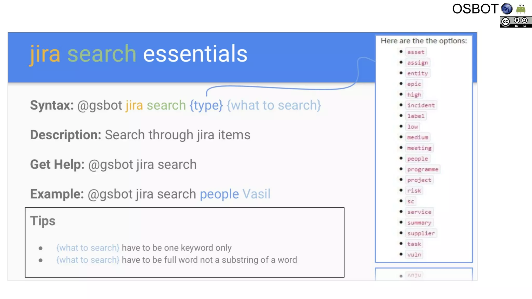Click the blue OSBOT globe icon
Viewport: 532px width, 299px height.
coord(507,9)
